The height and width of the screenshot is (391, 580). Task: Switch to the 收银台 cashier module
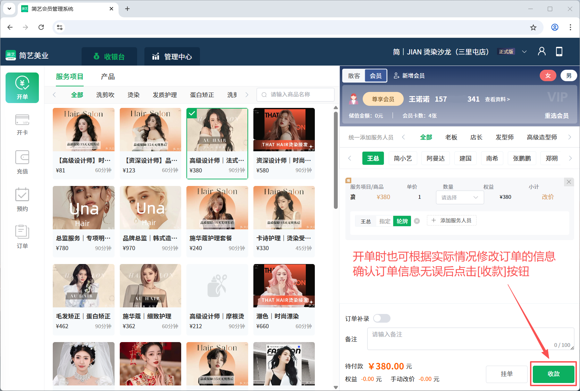coord(109,56)
